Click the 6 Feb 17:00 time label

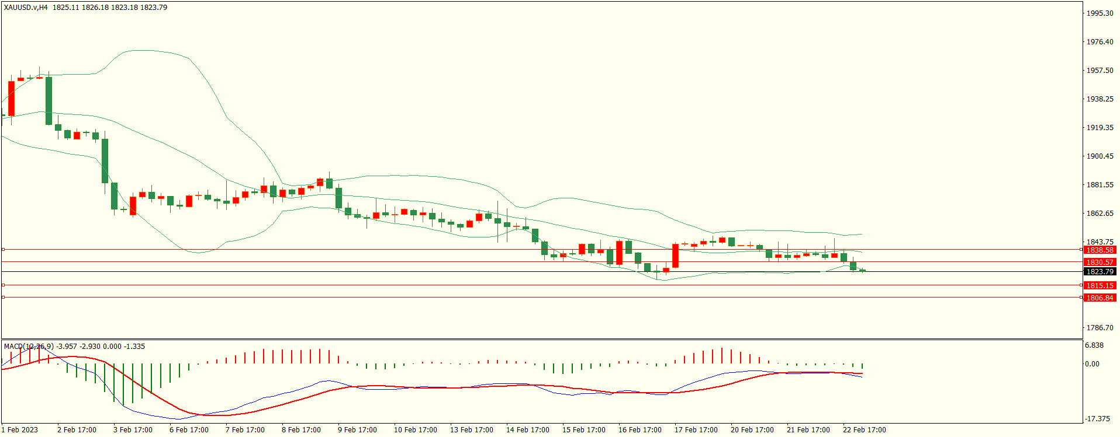[189, 430]
